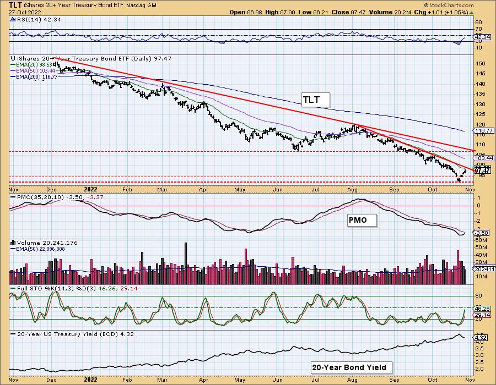This screenshot has height=385, width=496.
Task: Click the dark blue EMA(200) legend line marker
Action: [x=13, y=76]
